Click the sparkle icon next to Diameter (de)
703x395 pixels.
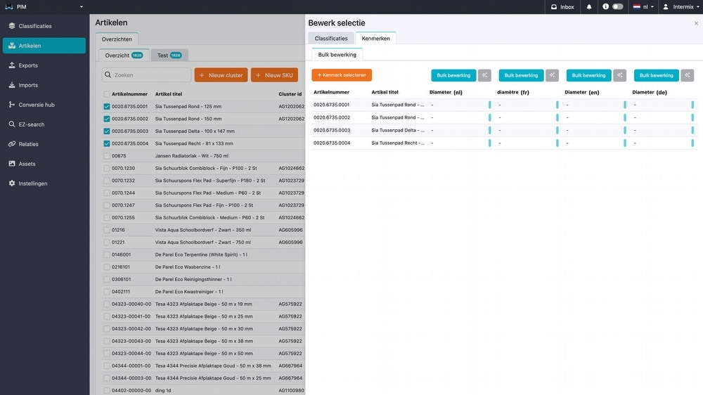coord(687,75)
